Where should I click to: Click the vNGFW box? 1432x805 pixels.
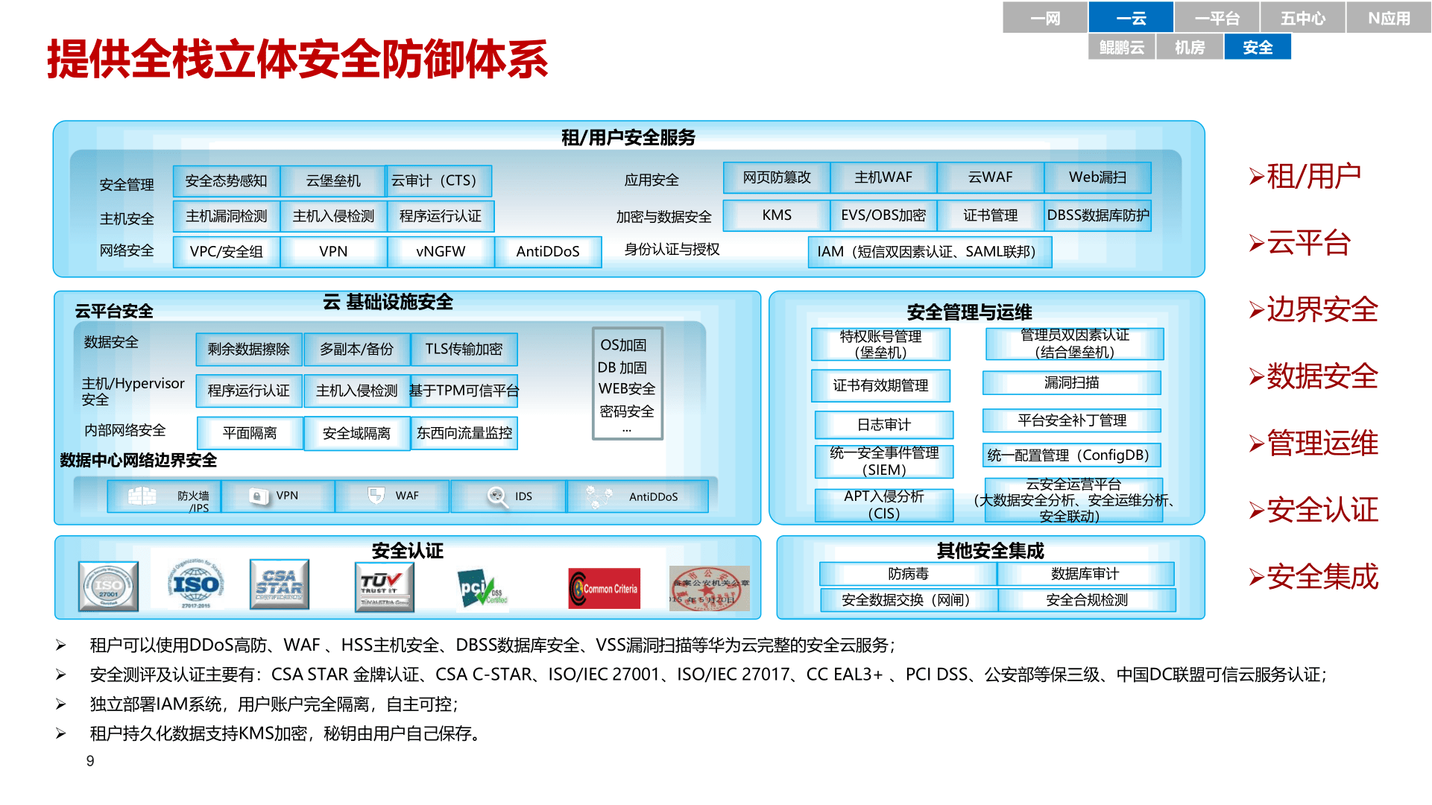pos(441,252)
